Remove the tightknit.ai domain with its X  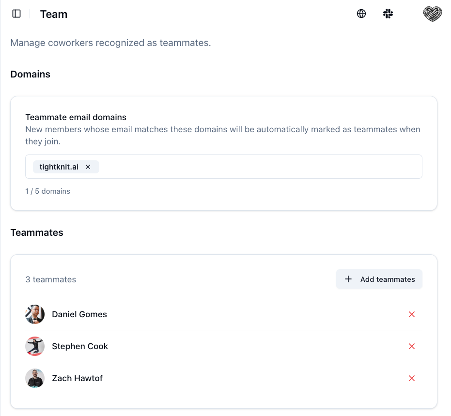(88, 167)
